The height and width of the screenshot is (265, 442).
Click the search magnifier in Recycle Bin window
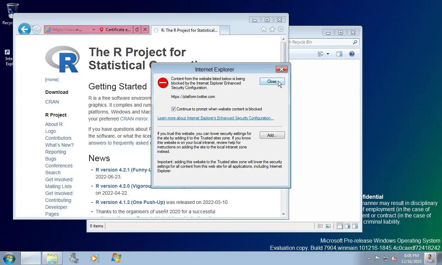pyautogui.click(x=355, y=42)
